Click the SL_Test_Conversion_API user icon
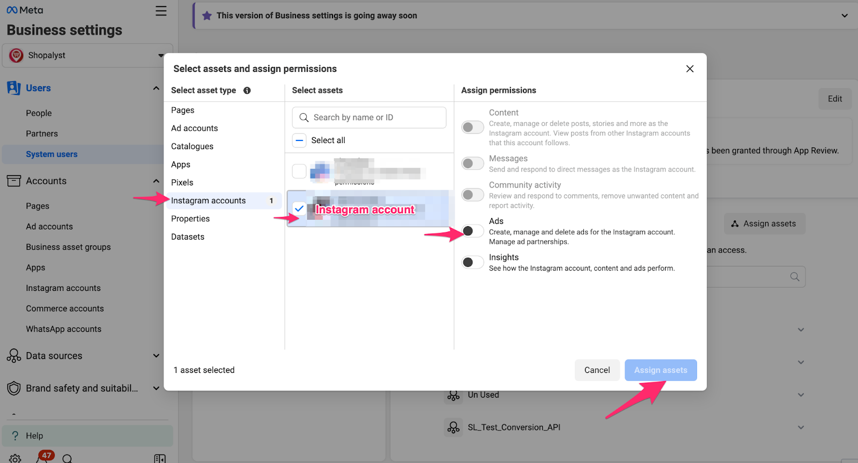 454,427
